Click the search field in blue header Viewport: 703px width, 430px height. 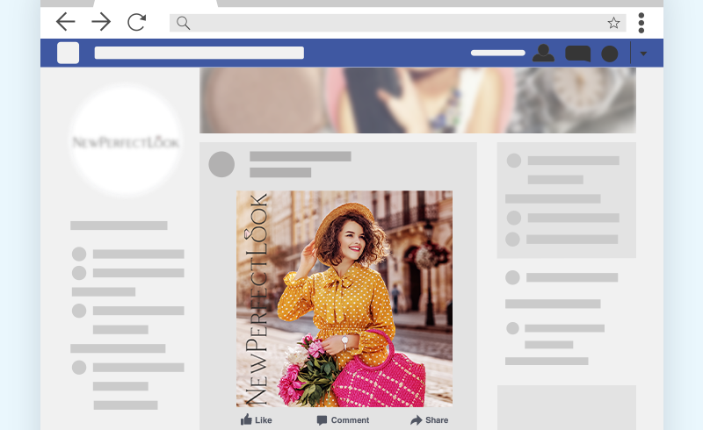[199, 53]
